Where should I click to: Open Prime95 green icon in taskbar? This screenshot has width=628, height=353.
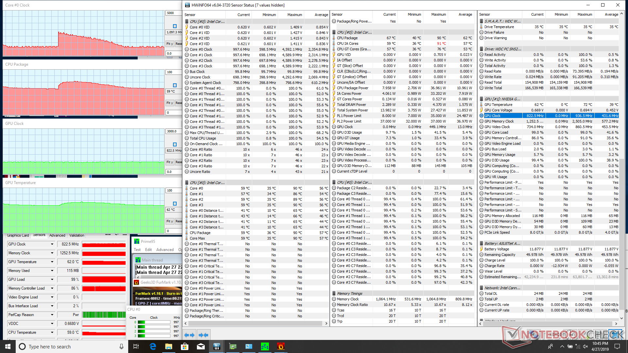[x=265, y=346]
